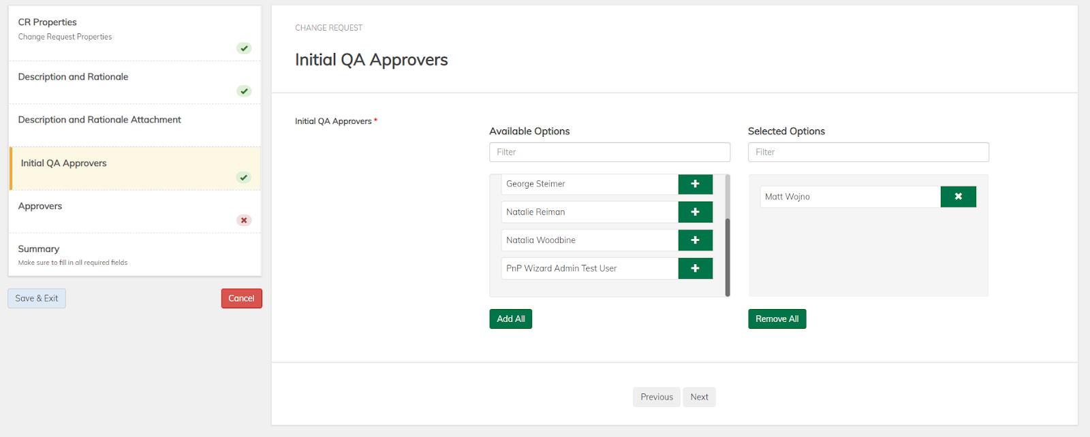
Task: Return to the Previous page
Action: point(656,397)
